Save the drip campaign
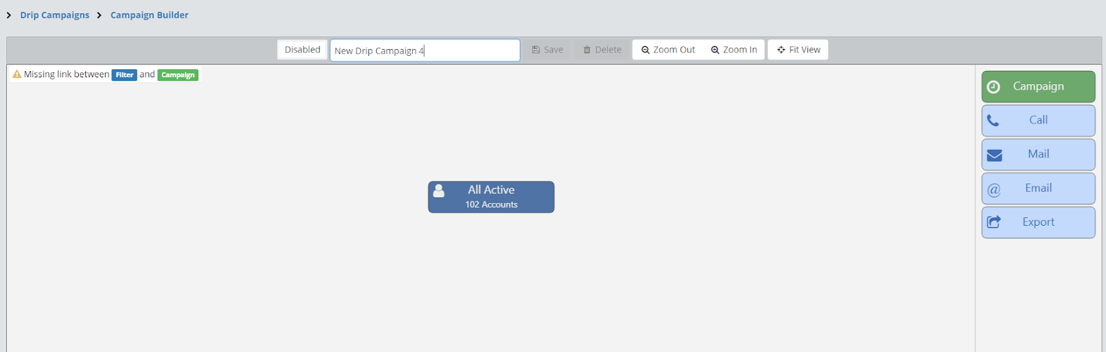 pyautogui.click(x=547, y=50)
